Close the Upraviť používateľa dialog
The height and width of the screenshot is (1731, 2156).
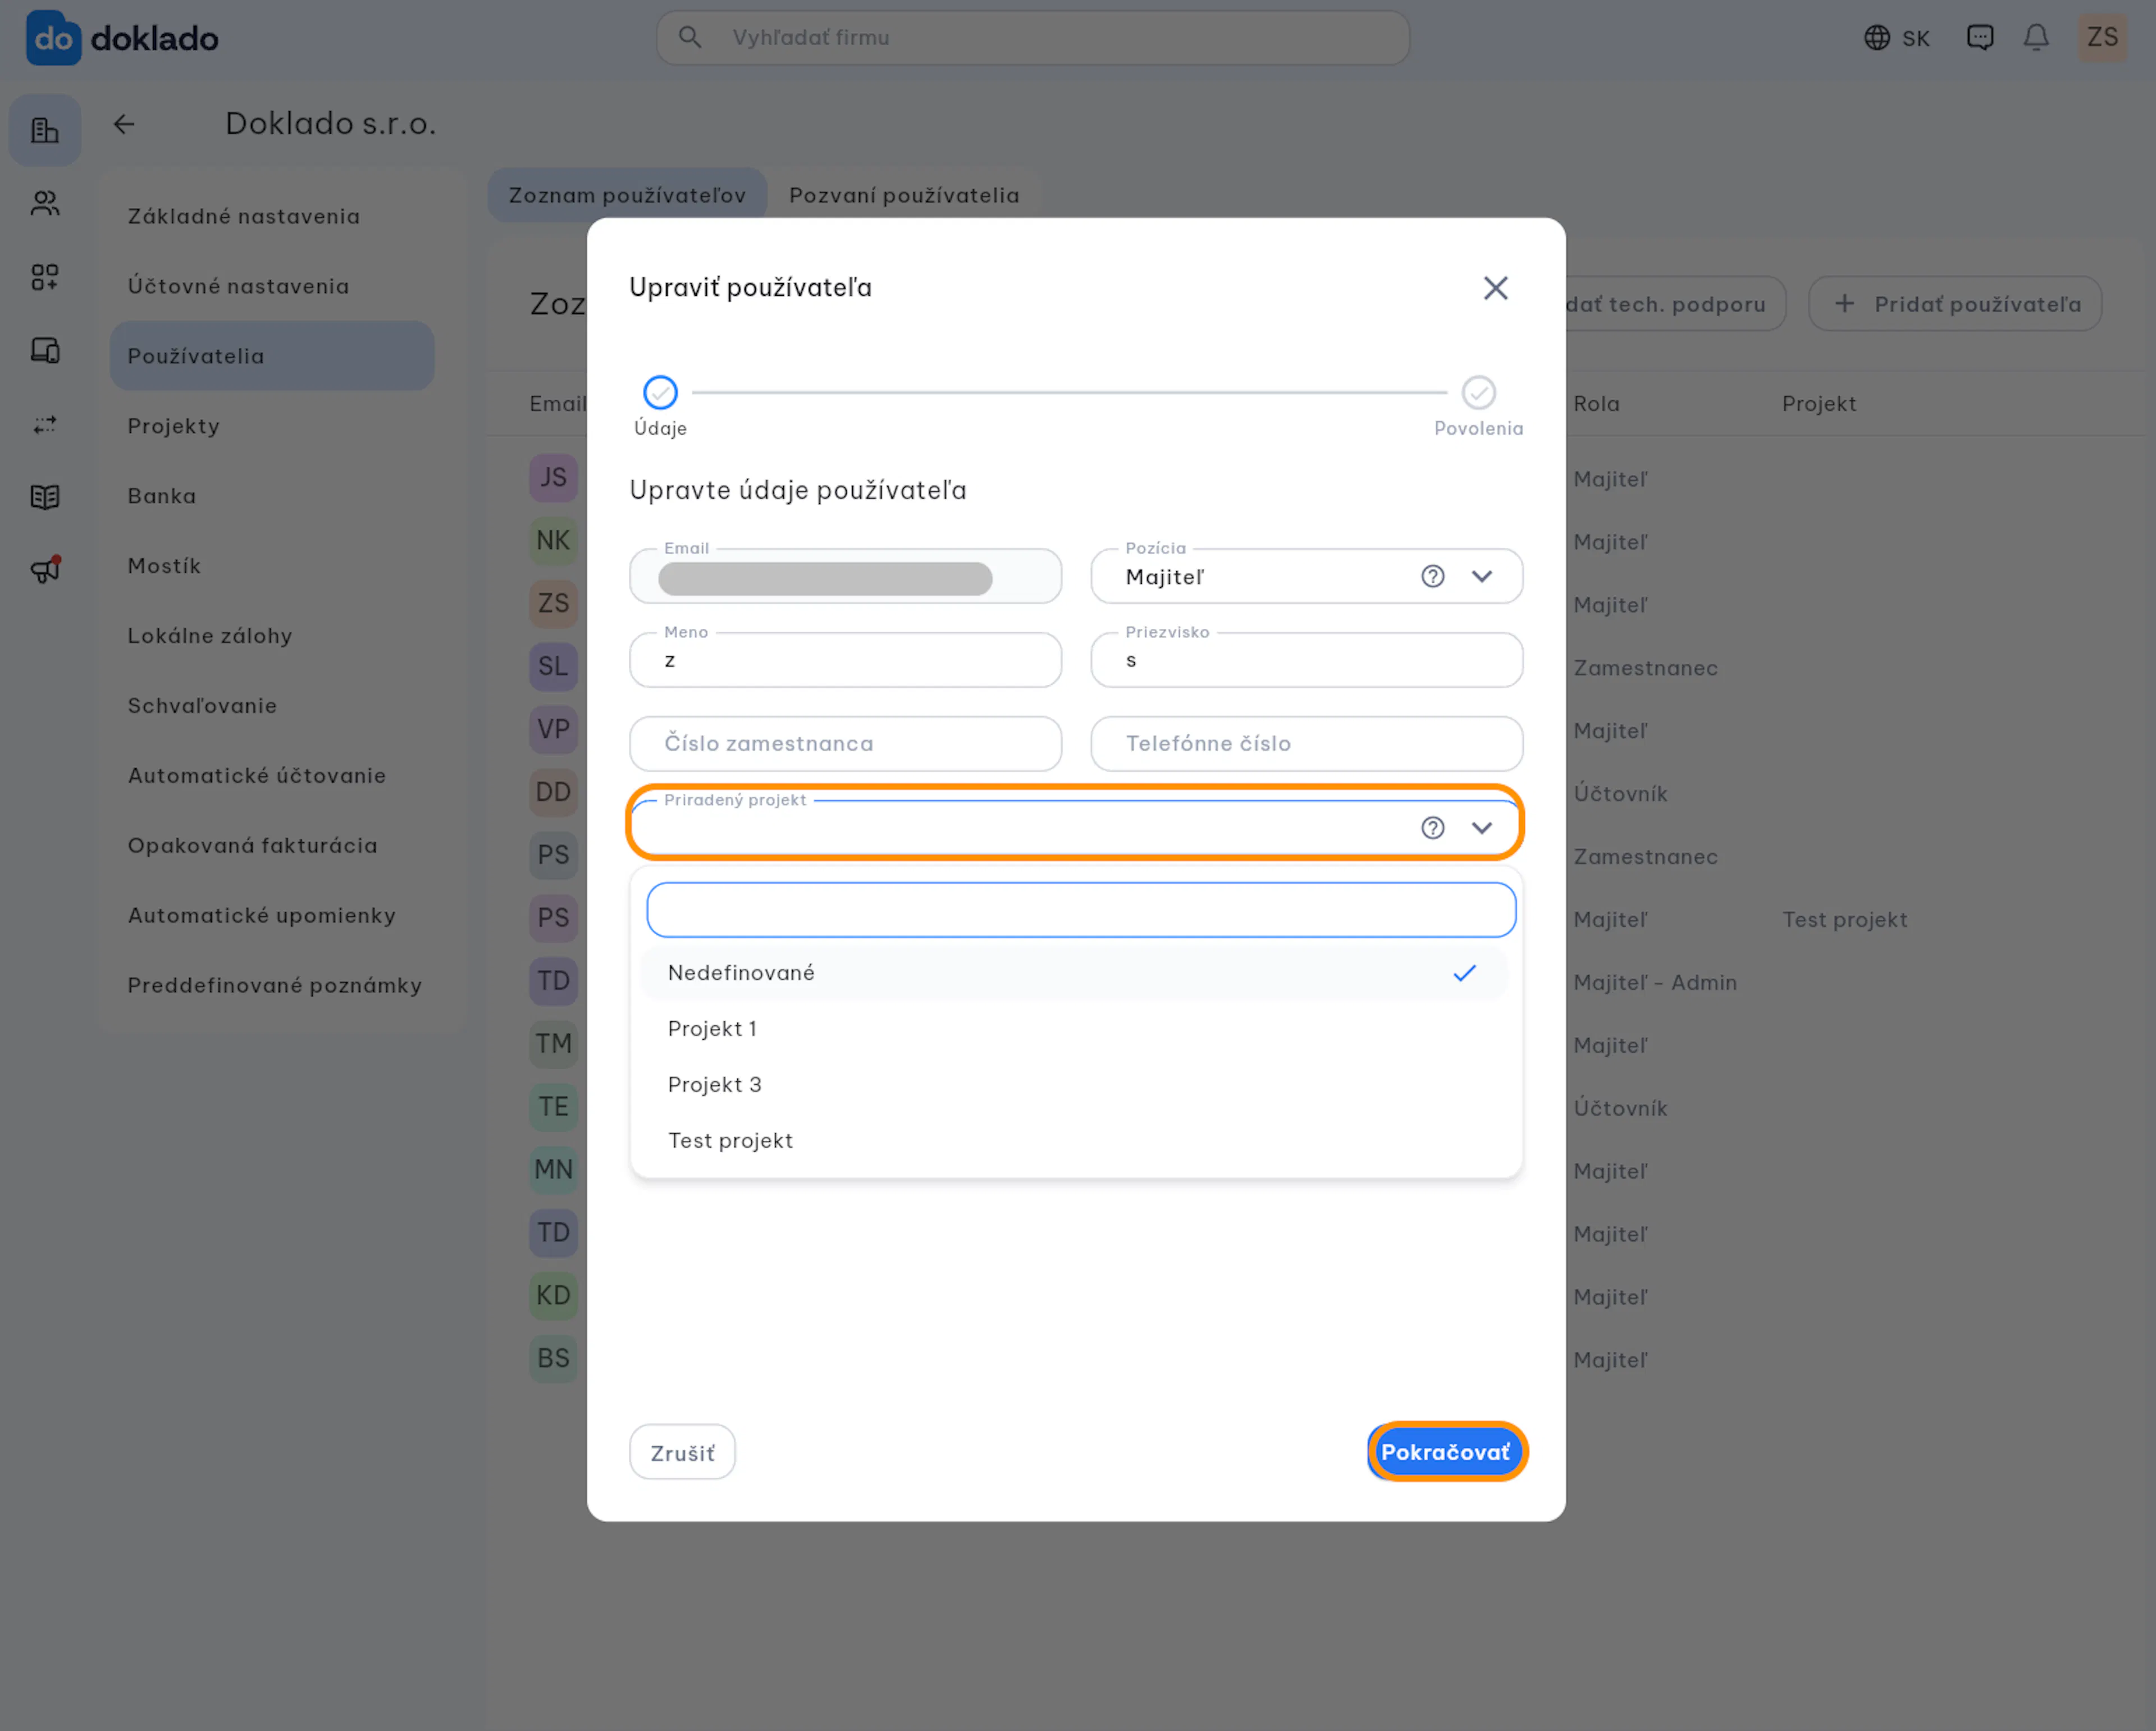tap(1495, 288)
